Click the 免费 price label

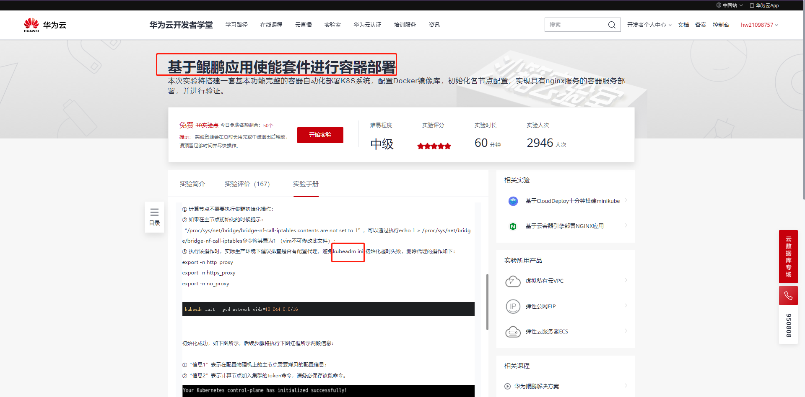click(x=187, y=125)
